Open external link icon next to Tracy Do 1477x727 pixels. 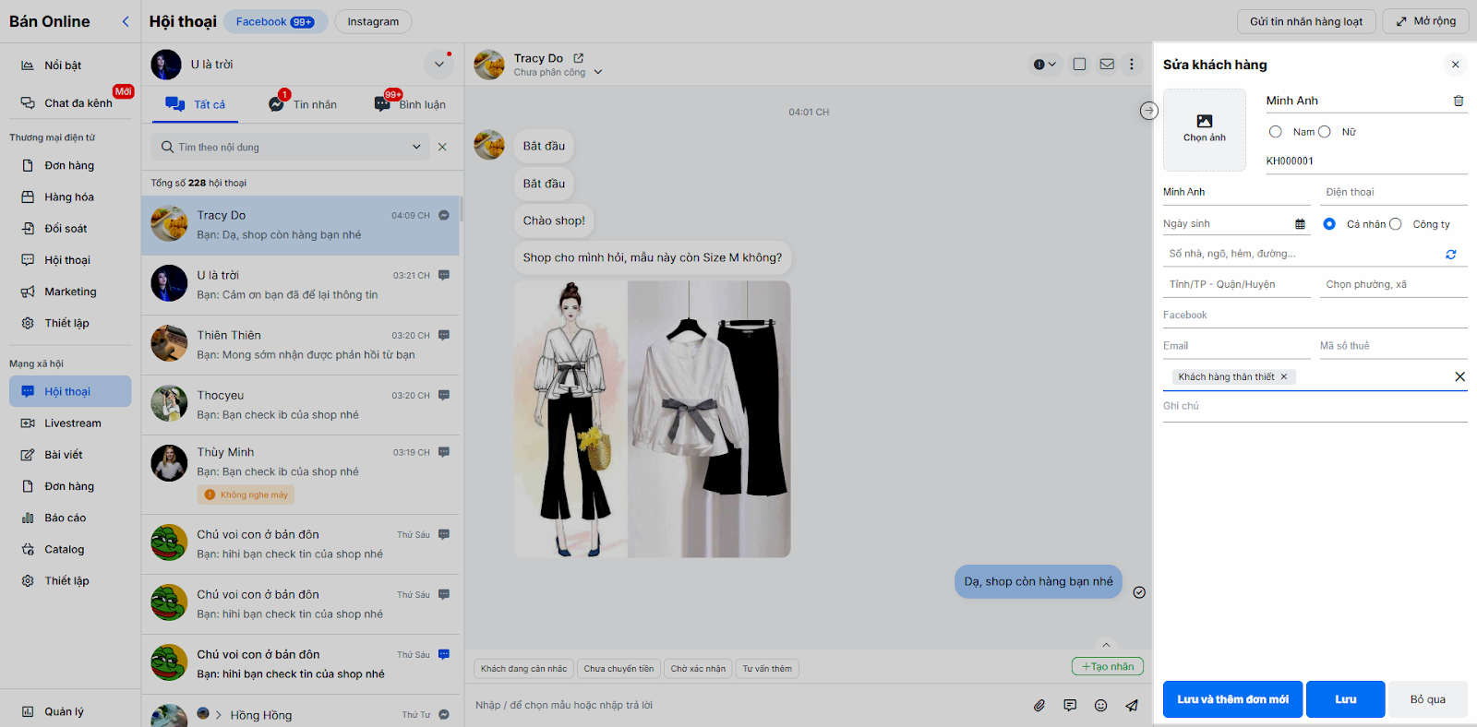pyautogui.click(x=579, y=58)
